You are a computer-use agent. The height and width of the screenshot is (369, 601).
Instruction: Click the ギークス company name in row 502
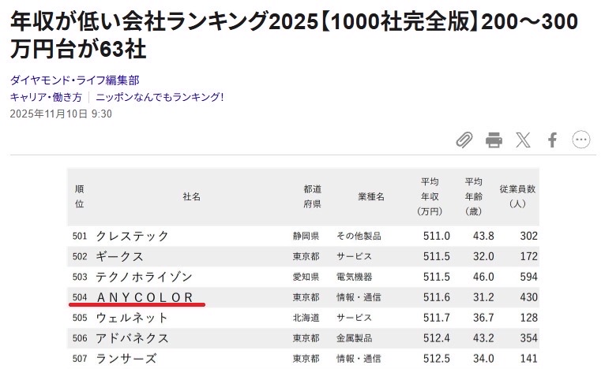(120, 256)
